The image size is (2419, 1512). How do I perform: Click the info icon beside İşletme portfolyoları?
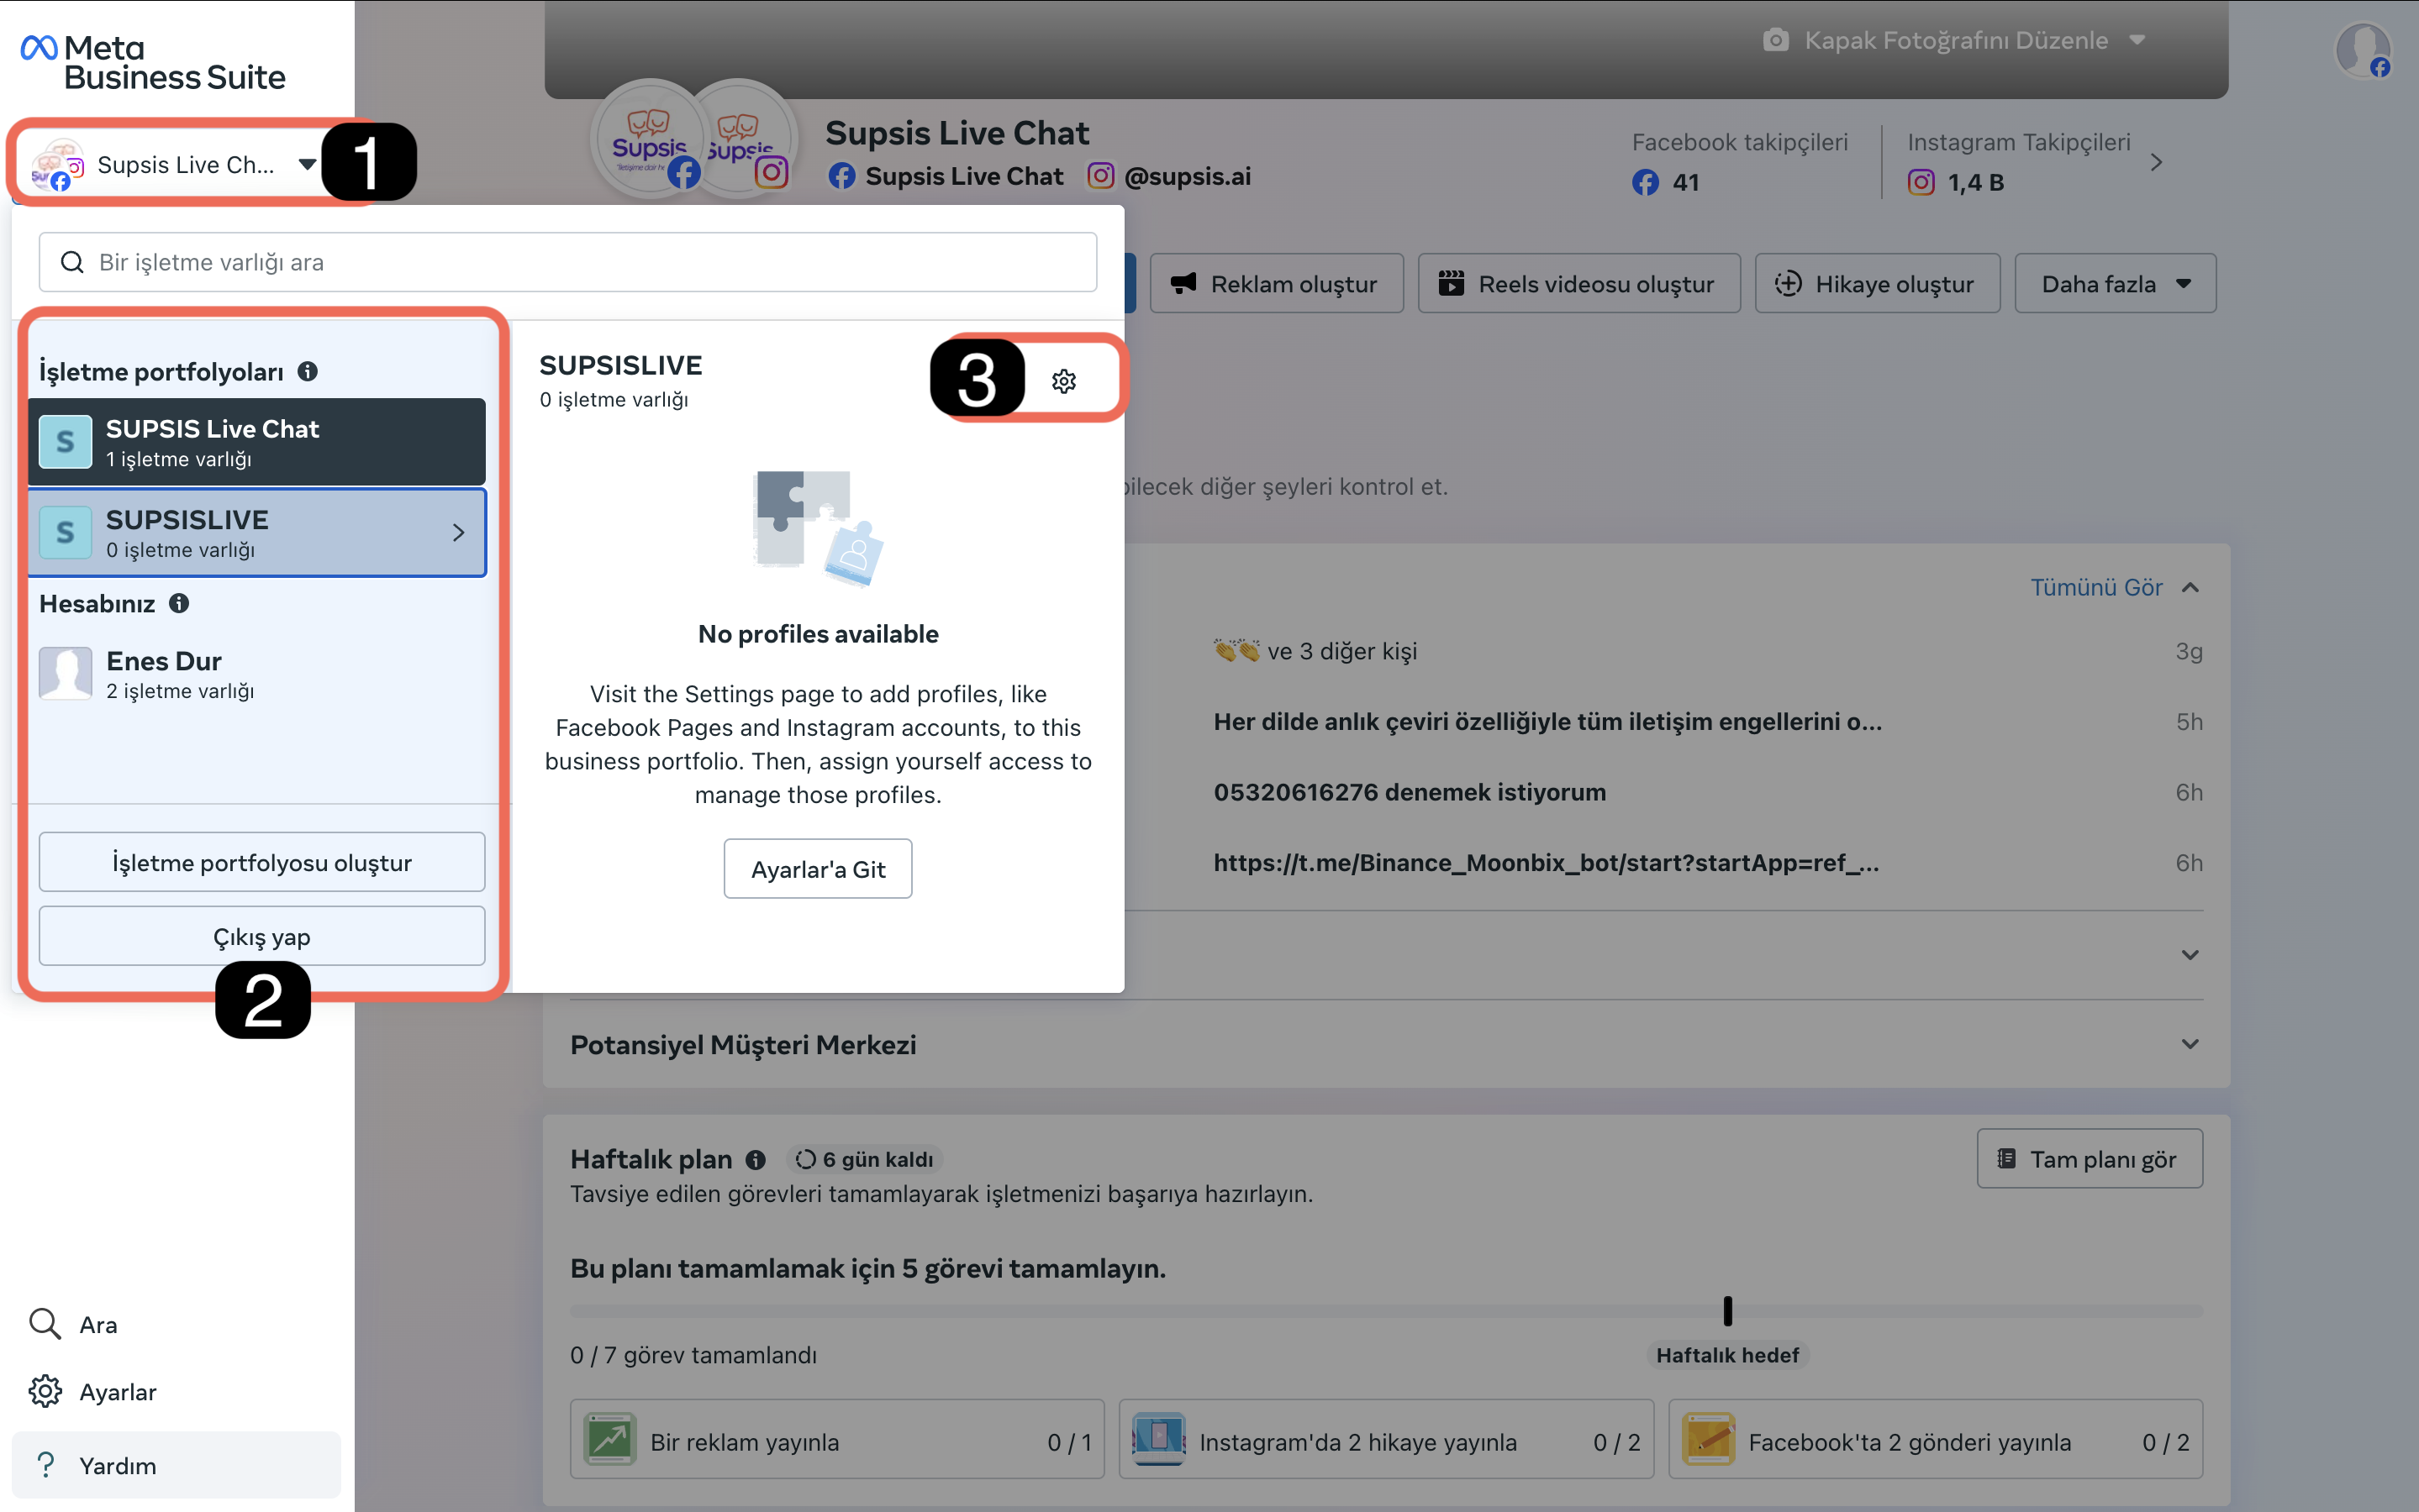[x=308, y=371]
